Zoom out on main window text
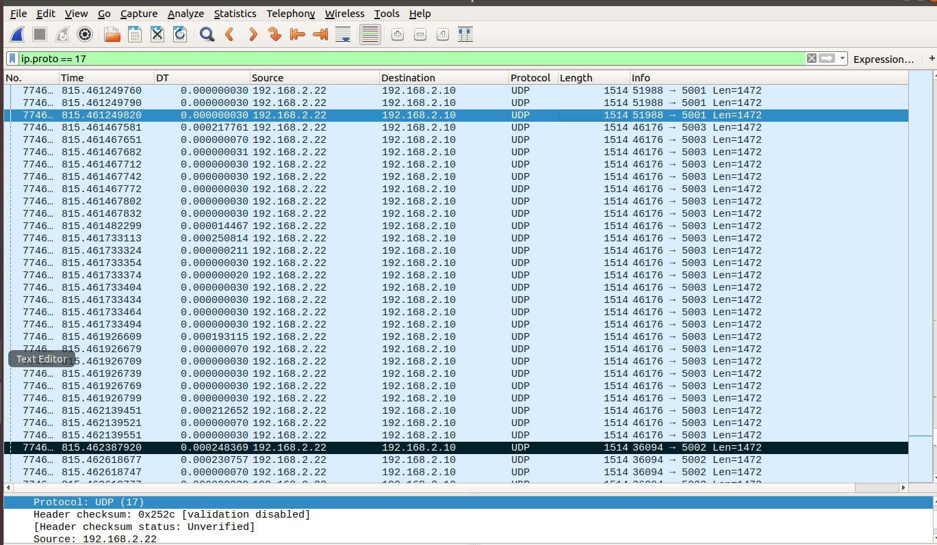 pyautogui.click(x=420, y=34)
